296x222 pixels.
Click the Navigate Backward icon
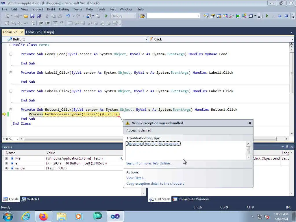coord(89,16)
